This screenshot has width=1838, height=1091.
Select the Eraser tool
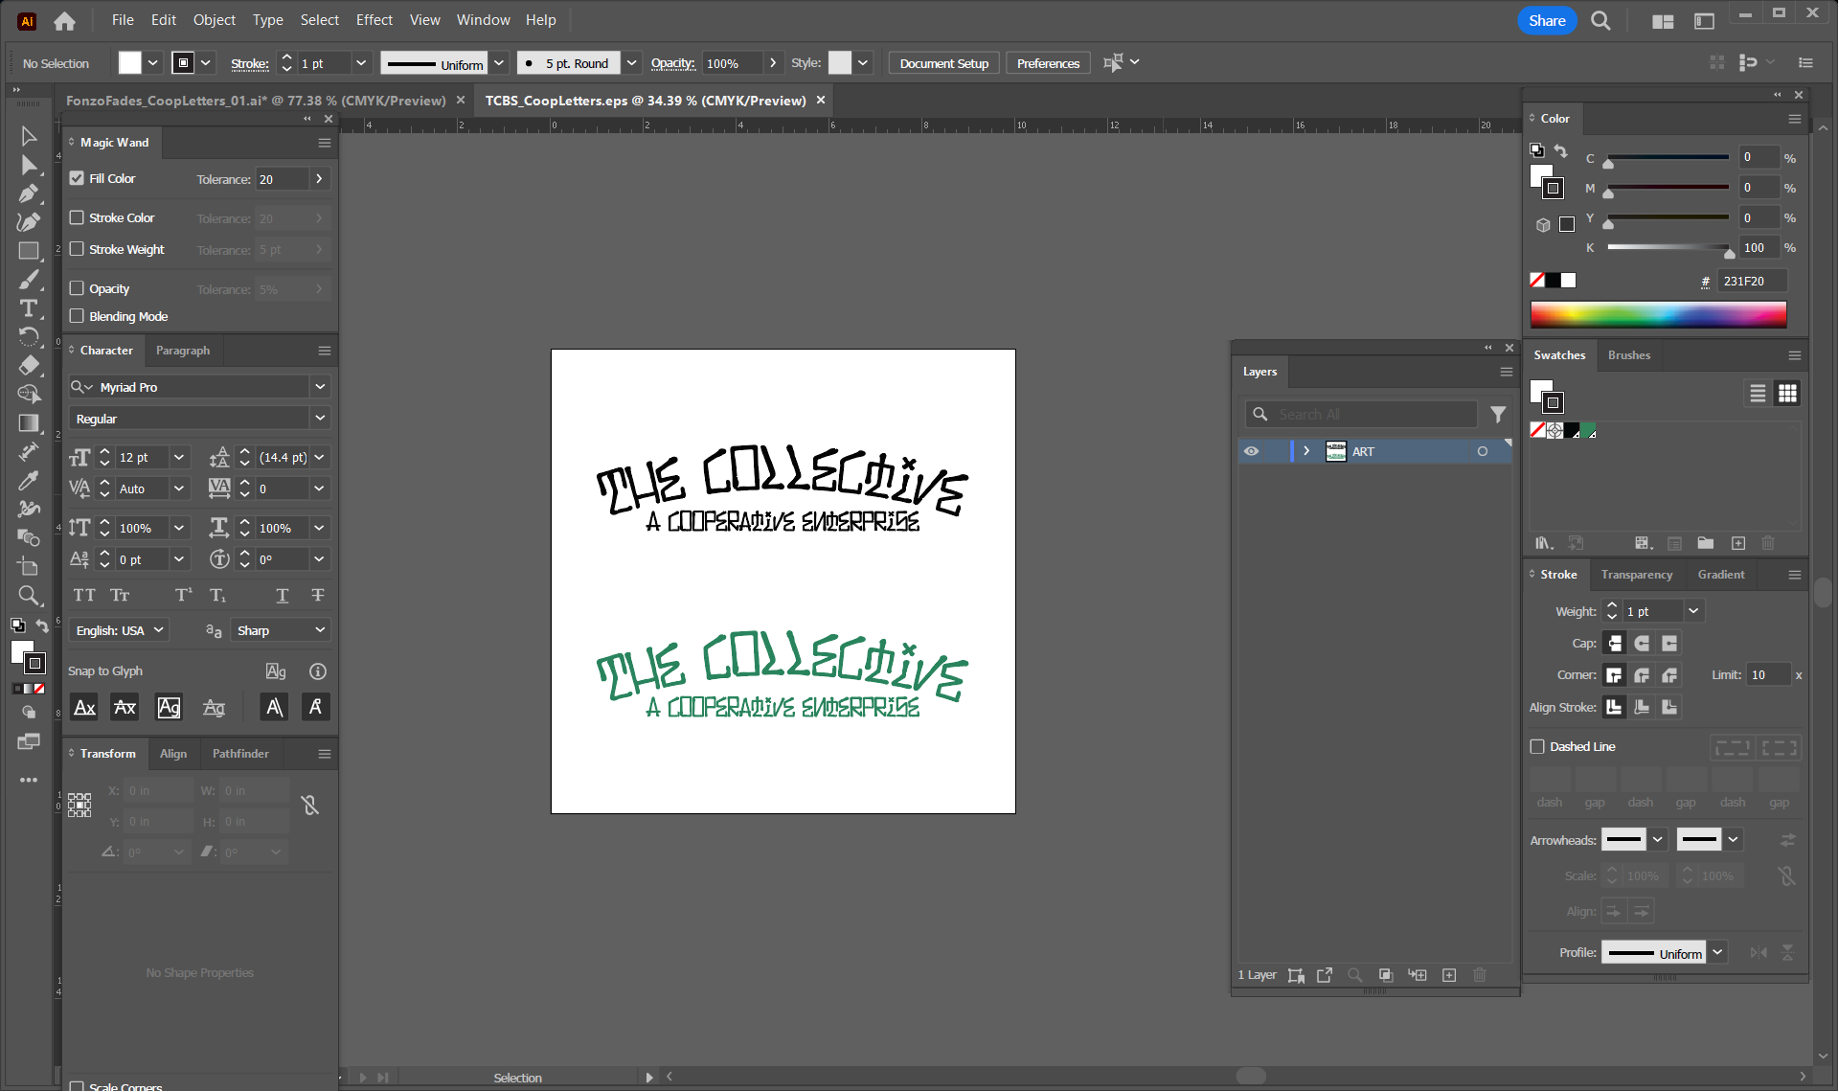pos(29,365)
